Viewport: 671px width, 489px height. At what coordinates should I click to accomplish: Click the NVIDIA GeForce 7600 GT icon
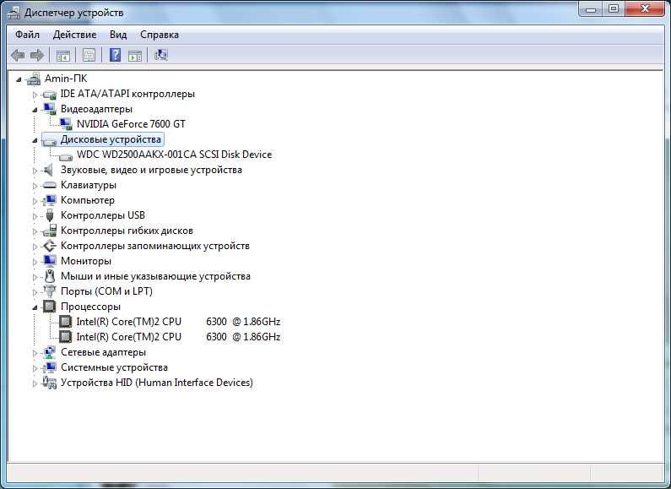(x=66, y=124)
